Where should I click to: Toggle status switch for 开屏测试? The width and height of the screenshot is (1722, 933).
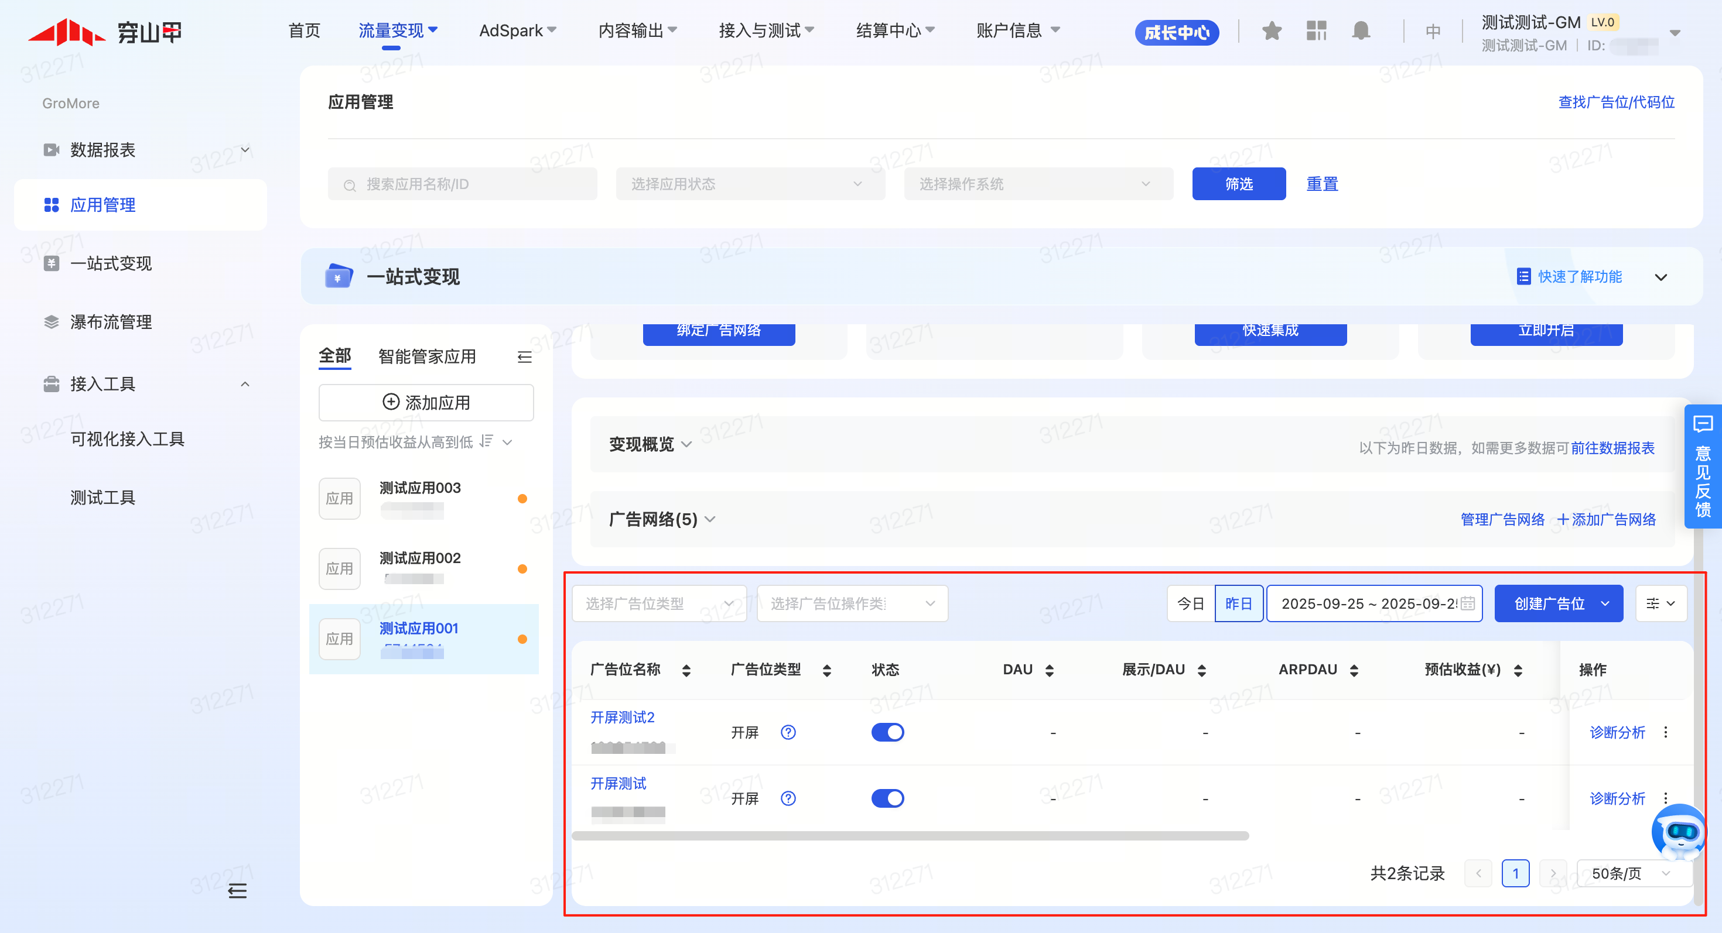coord(887,799)
